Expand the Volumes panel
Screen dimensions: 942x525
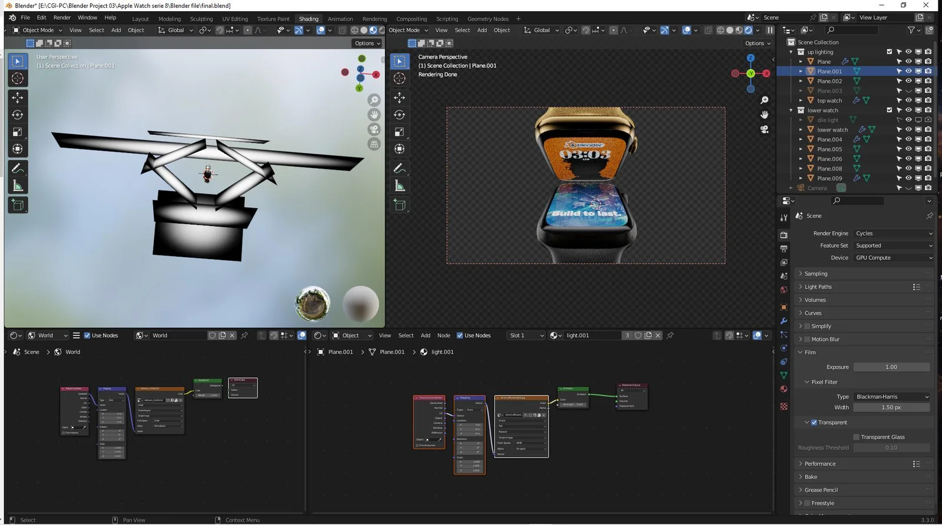click(x=815, y=300)
